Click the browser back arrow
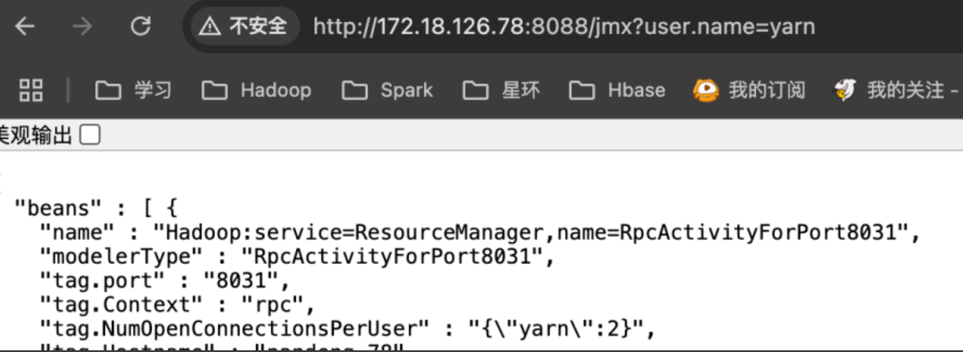963x352 pixels. tap(25, 26)
